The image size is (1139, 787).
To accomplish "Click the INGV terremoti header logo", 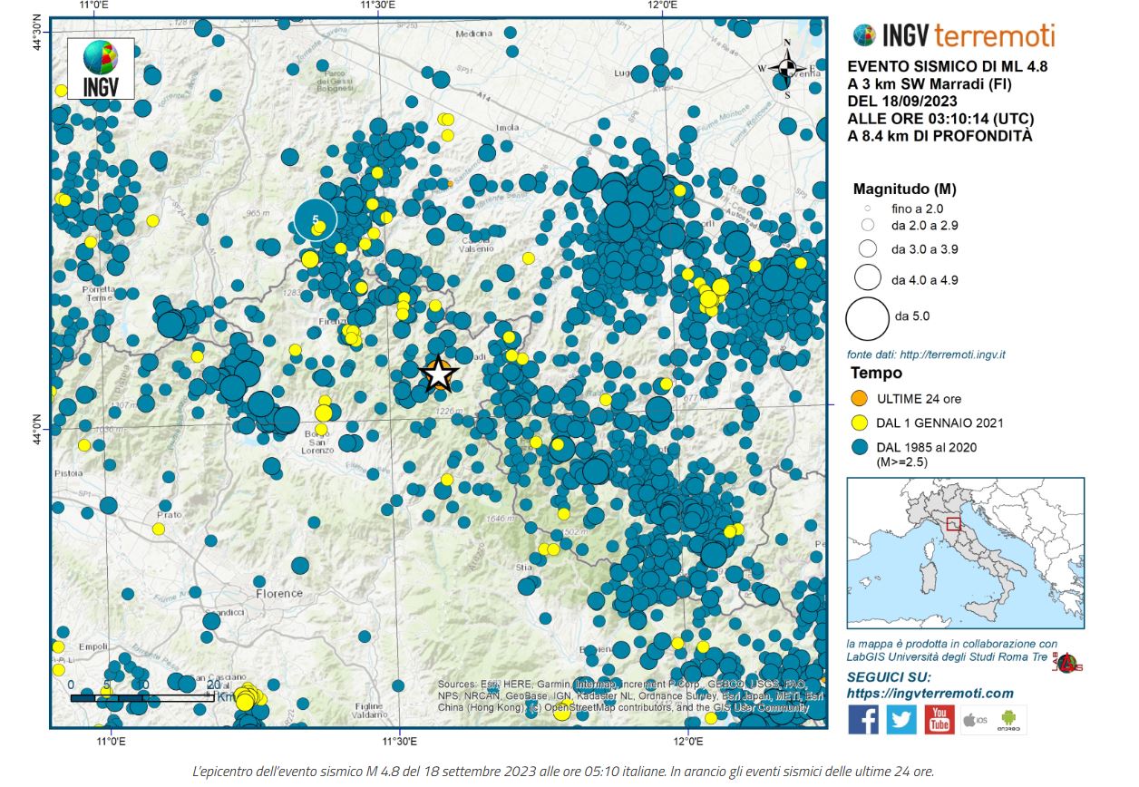I will pyautogui.click(x=953, y=35).
